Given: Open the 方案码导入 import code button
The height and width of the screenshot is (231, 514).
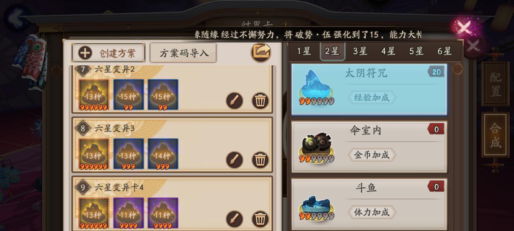Looking at the screenshot, I should tap(183, 53).
